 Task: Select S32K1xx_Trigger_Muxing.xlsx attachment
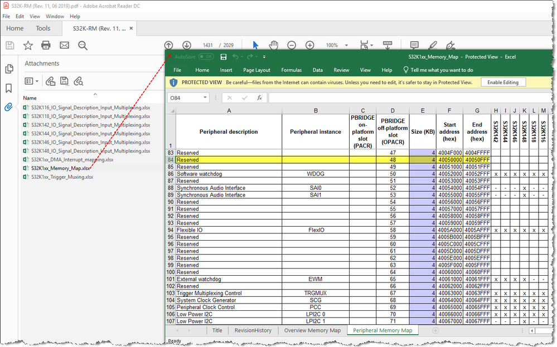click(x=62, y=177)
